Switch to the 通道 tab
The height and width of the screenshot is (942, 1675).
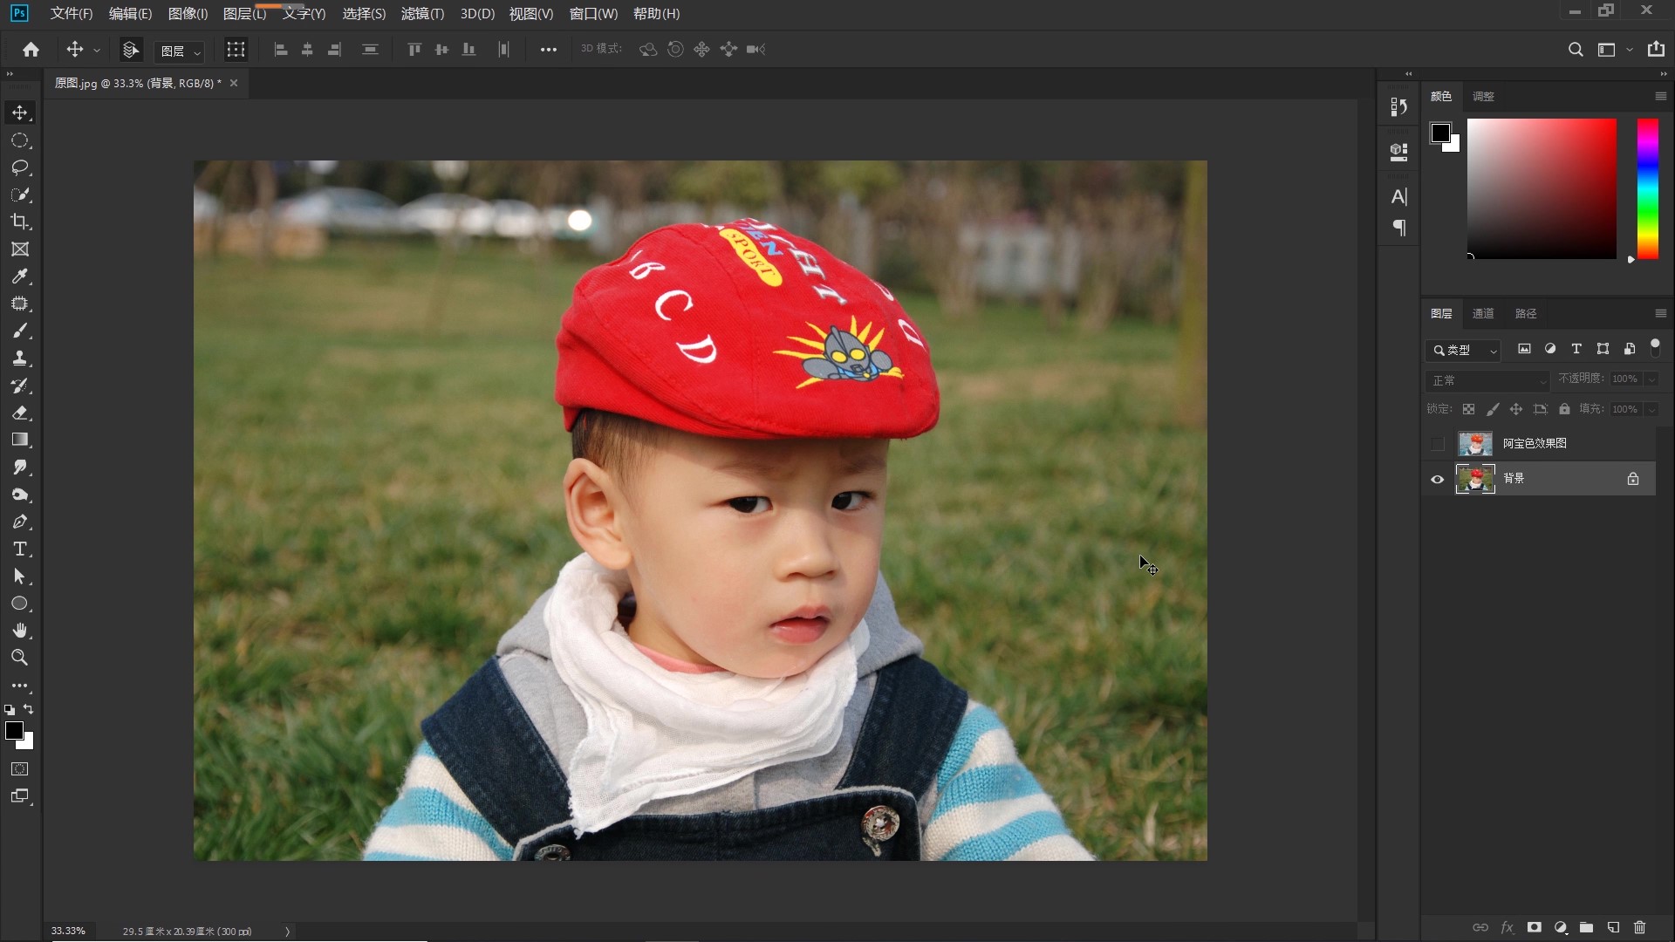[x=1483, y=313]
